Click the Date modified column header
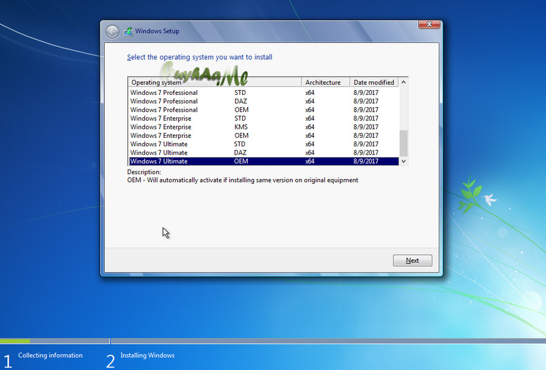Screen dimensions: 546x370 point(374,82)
